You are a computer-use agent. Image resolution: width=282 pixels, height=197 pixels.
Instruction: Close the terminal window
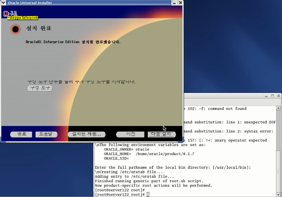[278, 96]
